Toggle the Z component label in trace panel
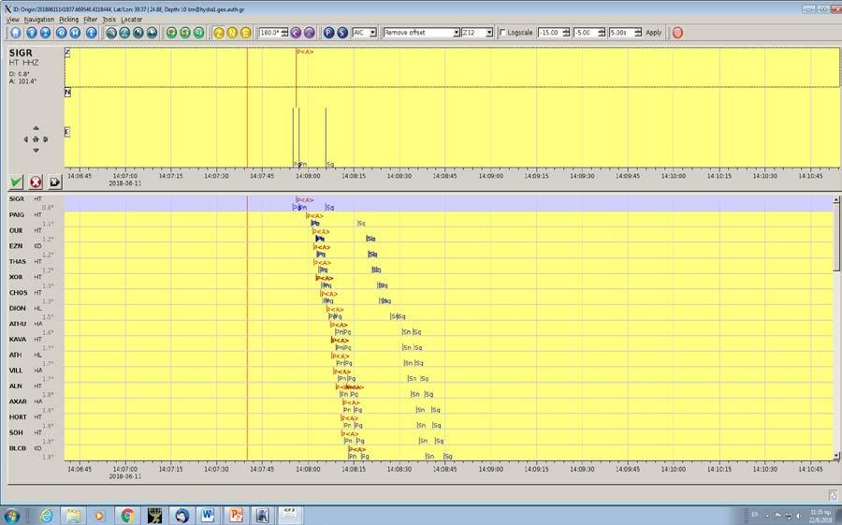The height and width of the screenshot is (525, 842). coord(67,52)
